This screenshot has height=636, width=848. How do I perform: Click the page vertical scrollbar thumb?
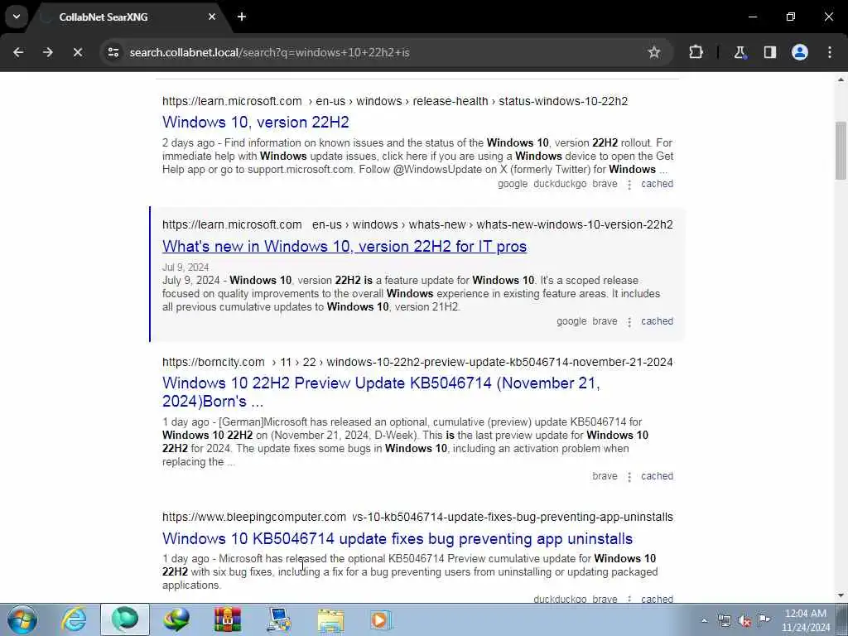pos(841,151)
